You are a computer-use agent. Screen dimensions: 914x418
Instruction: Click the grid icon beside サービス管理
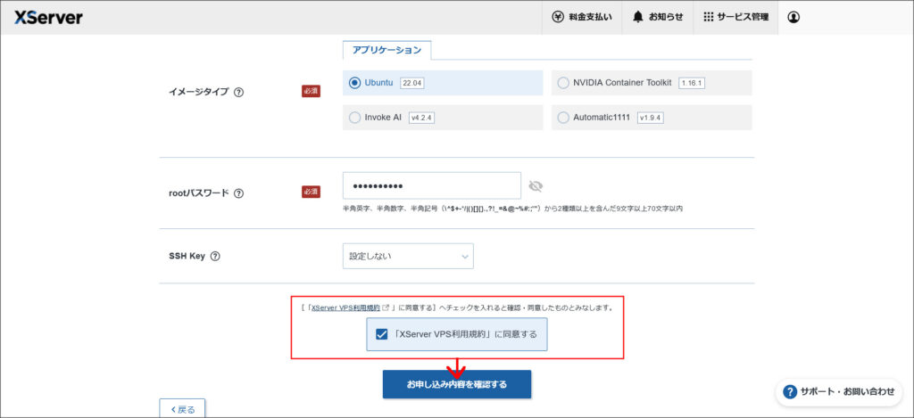708,18
